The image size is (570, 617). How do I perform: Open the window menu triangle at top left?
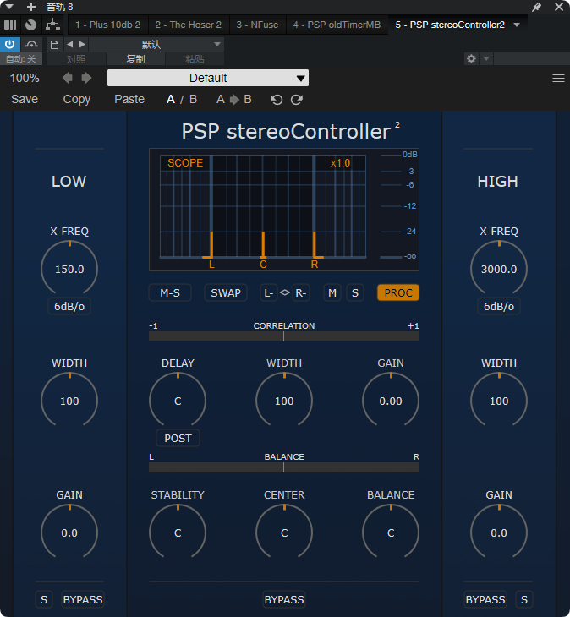click(9, 7)
